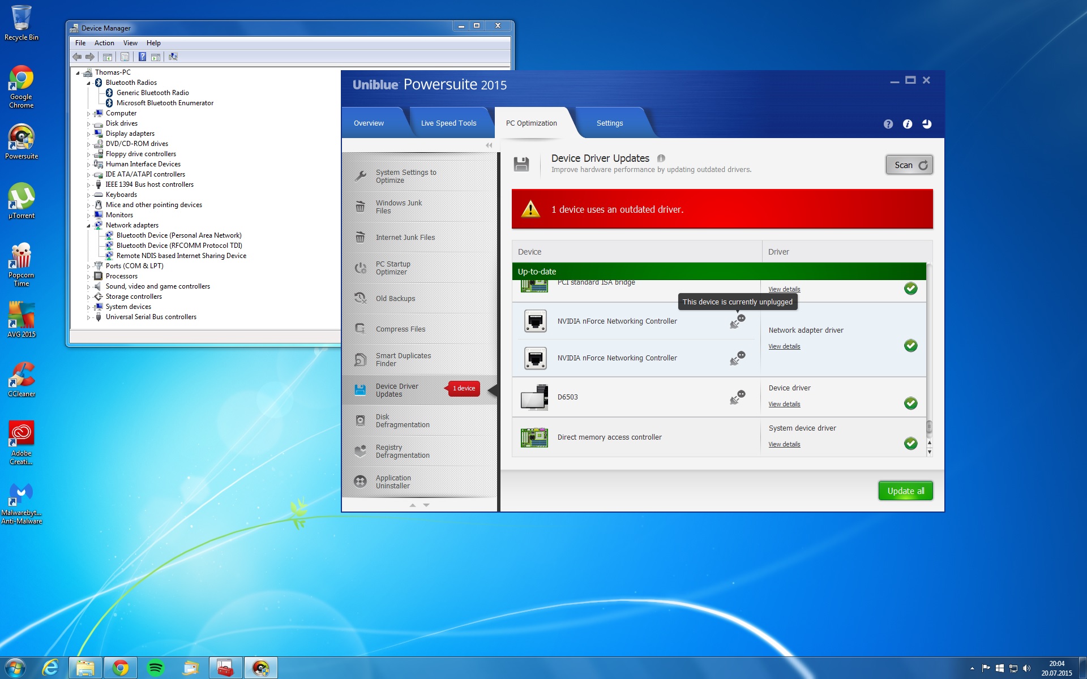Click Direct memory access controller chip icon
The image size is (1087, 679).
point(534,437)
